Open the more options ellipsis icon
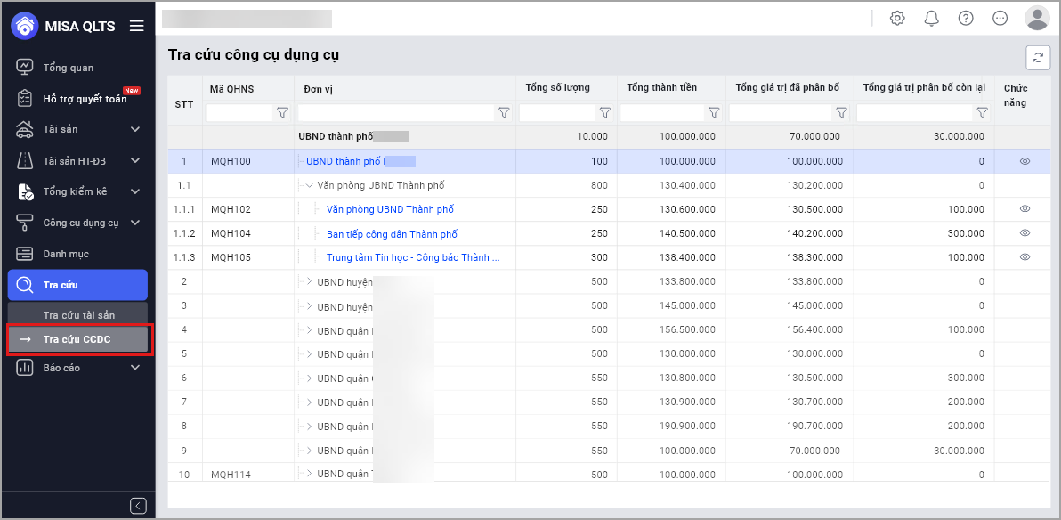Viewport: 1061px width, 520px height. (x=1000, y=19)
